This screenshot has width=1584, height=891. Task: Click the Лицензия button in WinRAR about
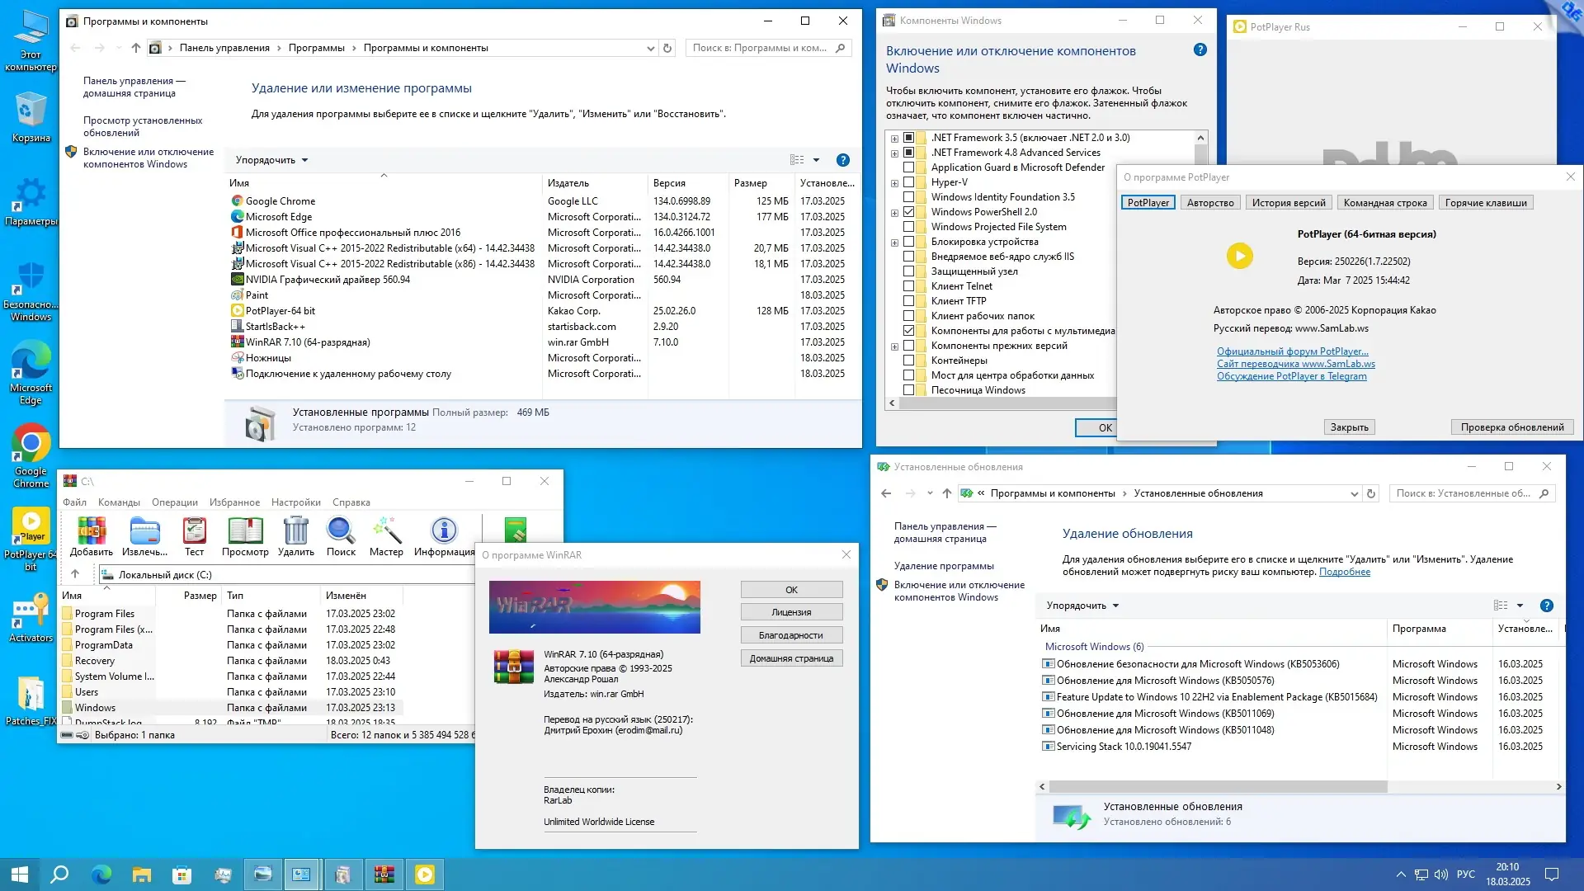(x=790, y=611)
